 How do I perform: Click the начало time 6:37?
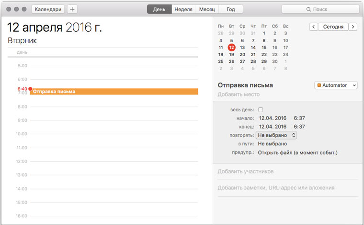click(299, 118)
